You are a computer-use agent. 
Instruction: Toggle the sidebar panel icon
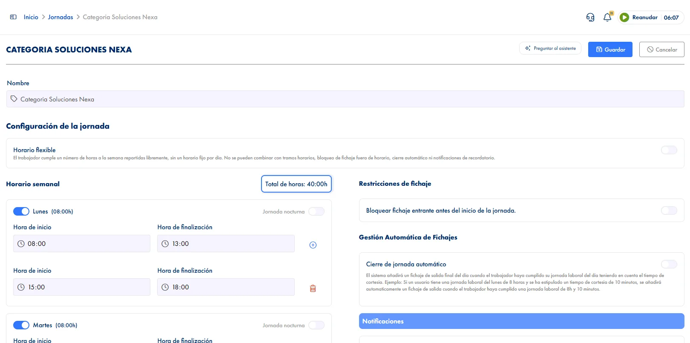(x=13, y=17)
